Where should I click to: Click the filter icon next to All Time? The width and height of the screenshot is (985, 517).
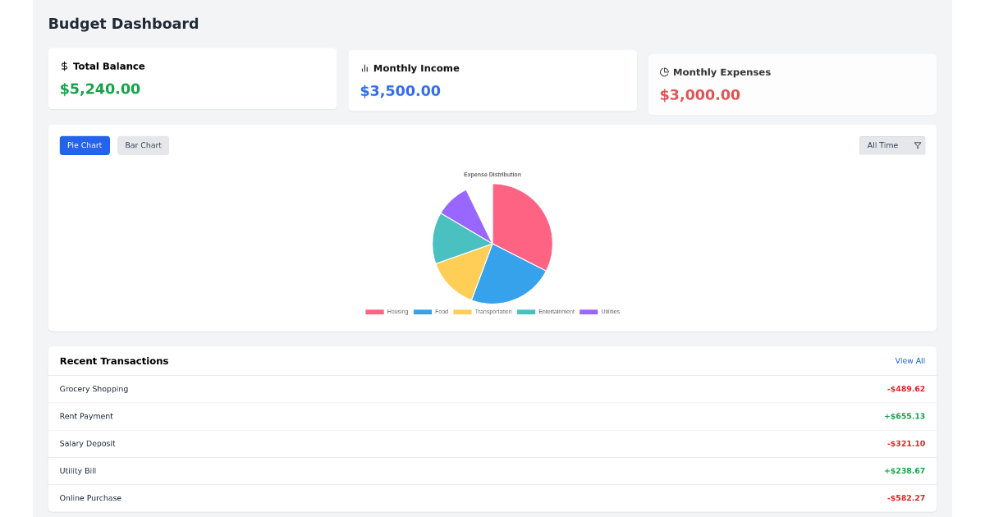pyautogui.click(x=917, y=144)
